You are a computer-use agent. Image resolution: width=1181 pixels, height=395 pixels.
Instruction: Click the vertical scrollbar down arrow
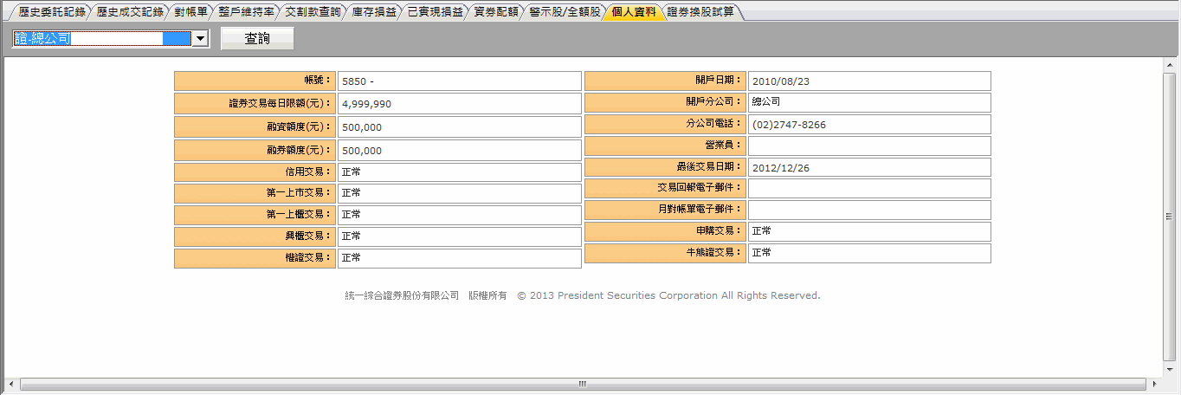[x=1169, y=367]
